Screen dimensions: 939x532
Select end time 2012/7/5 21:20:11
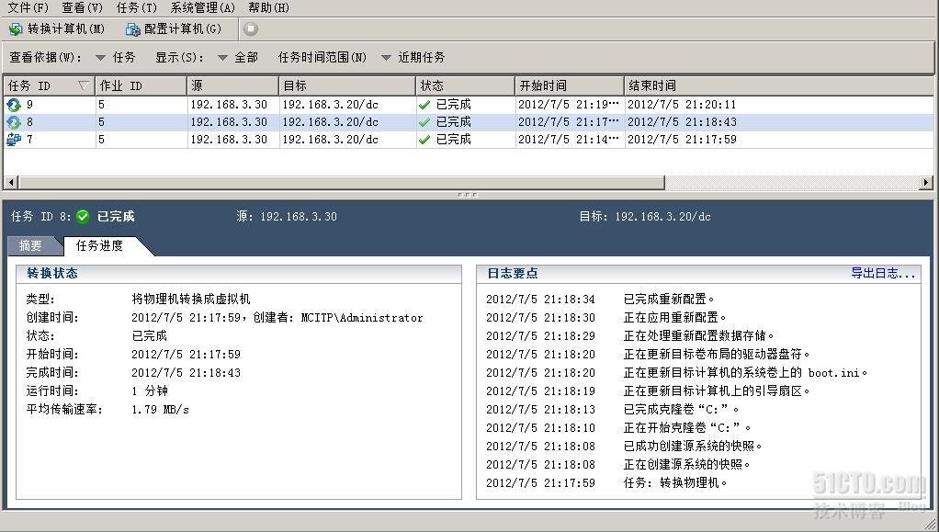(x=682, y=105)
